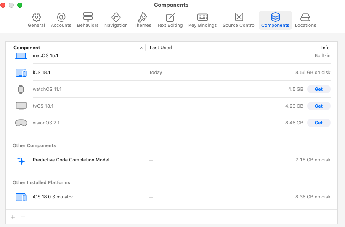345x227 pixels.
Task: Get the tvOS 18.1 platform
Action: (x=318, y=106)
